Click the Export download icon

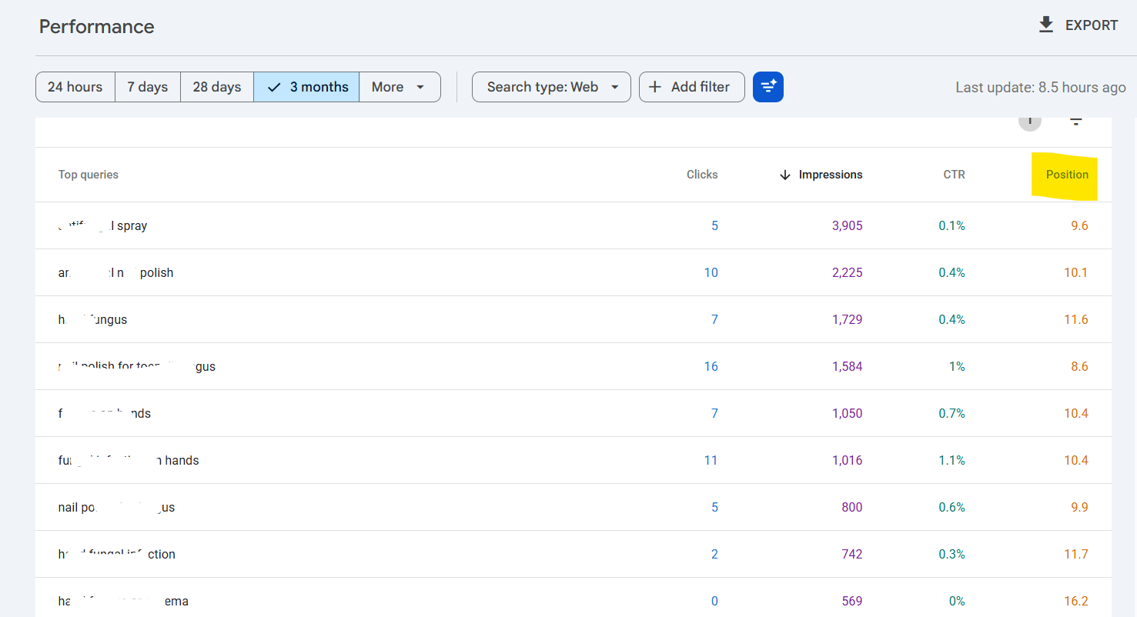[x=1045, y=25]
